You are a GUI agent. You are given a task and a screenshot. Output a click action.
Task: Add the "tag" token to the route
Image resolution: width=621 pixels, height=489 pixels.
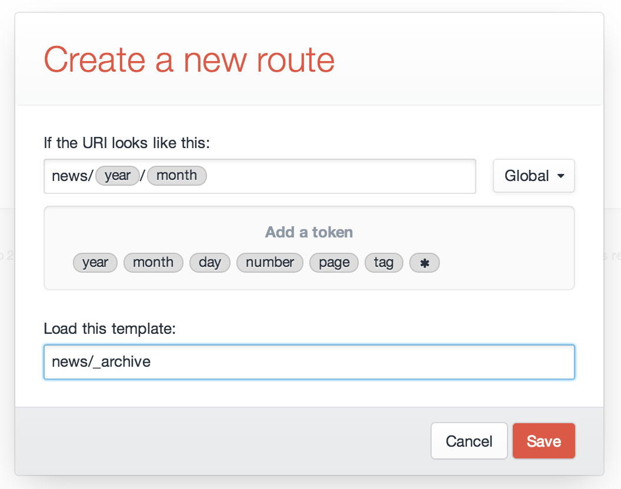coord(383,263)
